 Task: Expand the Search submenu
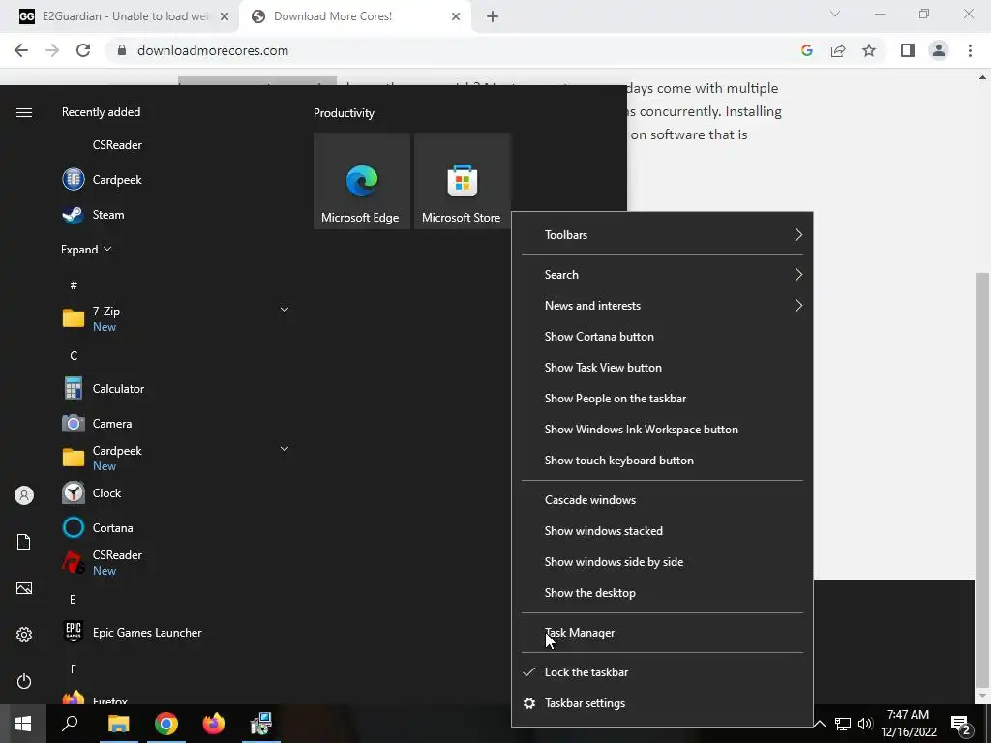click(x=662, y=274)
